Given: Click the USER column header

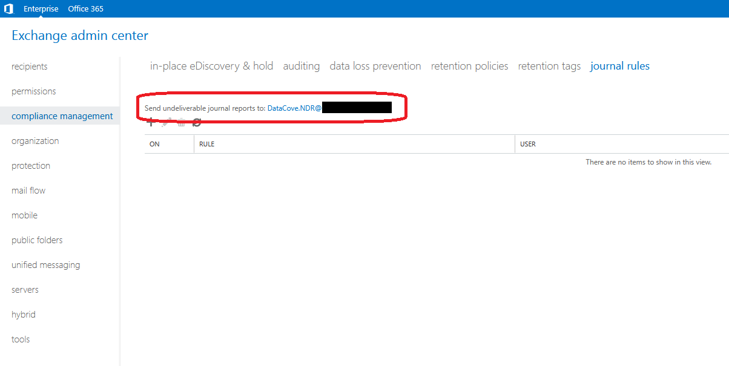Looking at the screenshot, I should point(528,144).
